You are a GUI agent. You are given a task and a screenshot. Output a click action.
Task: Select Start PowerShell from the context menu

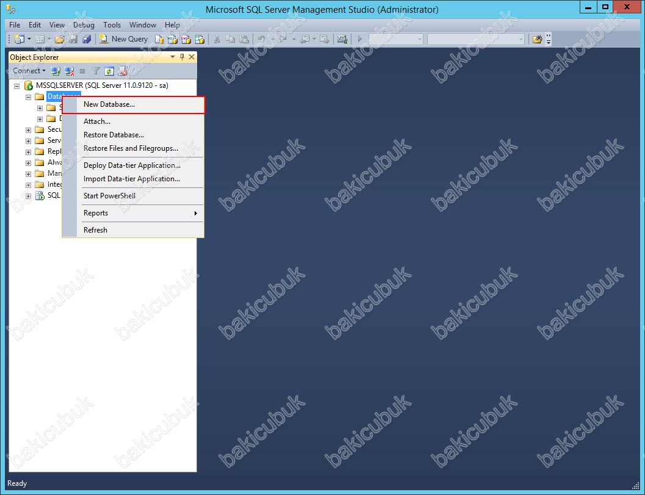click(133, 196)
